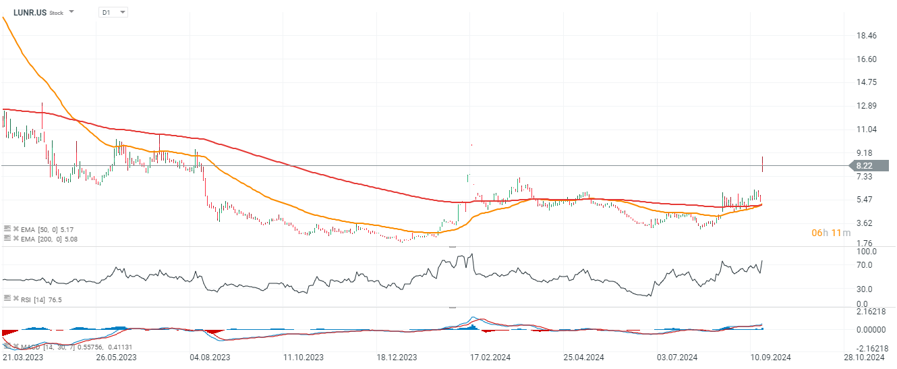Click the 04.08.2023 date label

[210, 357]
